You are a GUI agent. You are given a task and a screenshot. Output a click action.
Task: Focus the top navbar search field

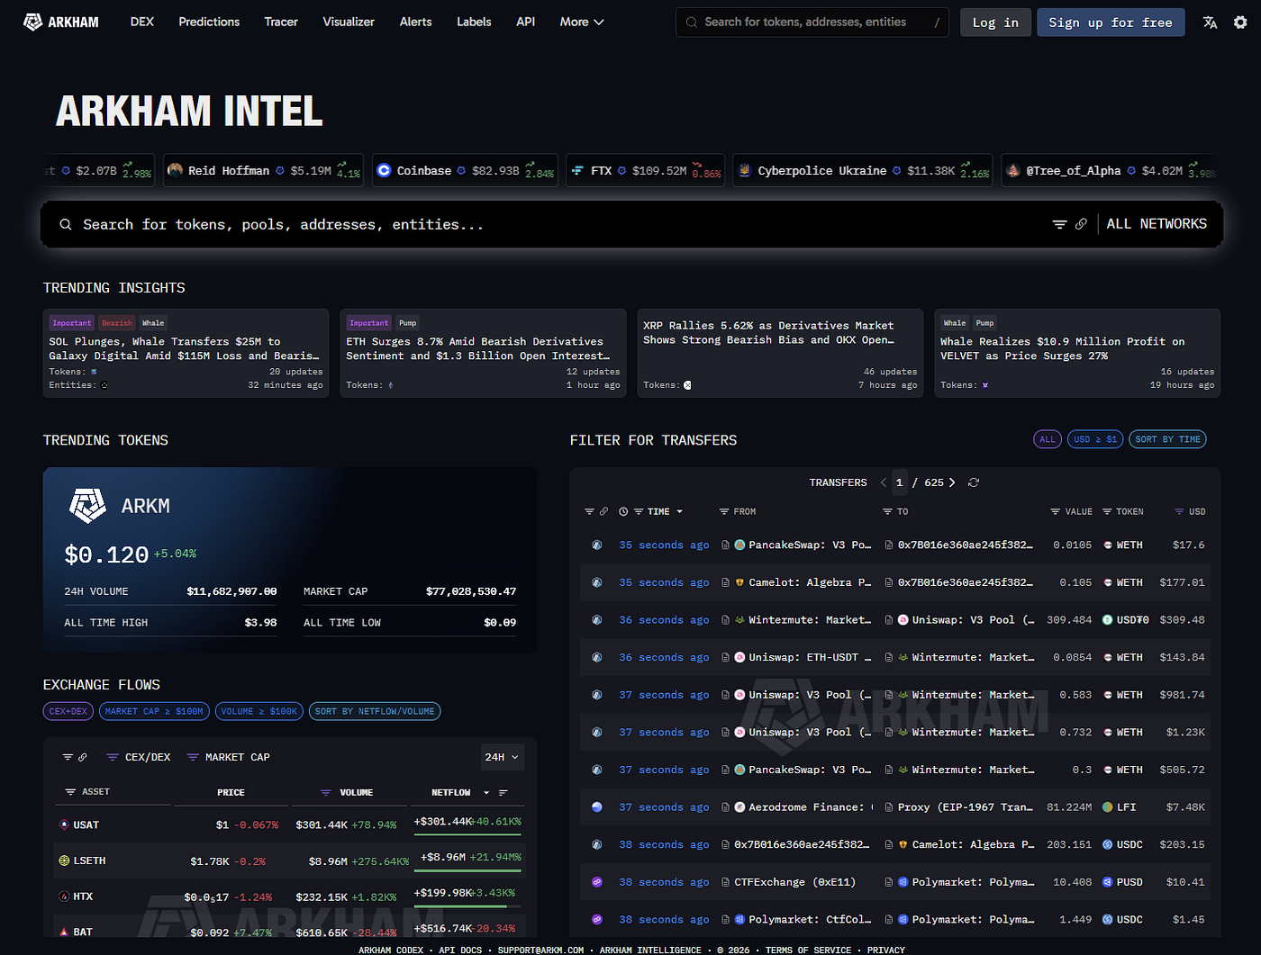813,23
